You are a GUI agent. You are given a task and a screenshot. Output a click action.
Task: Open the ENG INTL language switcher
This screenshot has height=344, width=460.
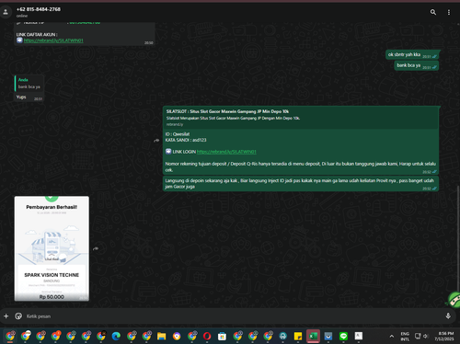(405, 337)
